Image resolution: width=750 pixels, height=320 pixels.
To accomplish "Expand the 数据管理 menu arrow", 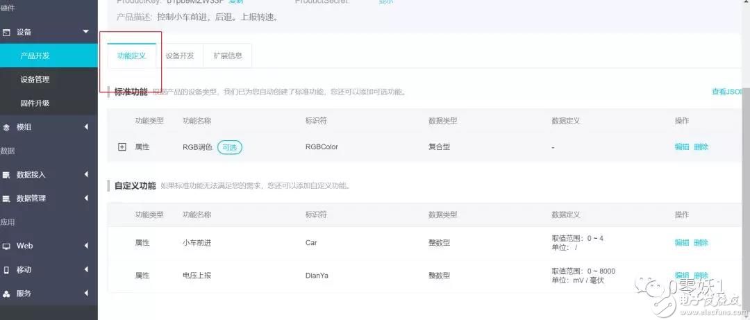I will [x=86, y=198].
